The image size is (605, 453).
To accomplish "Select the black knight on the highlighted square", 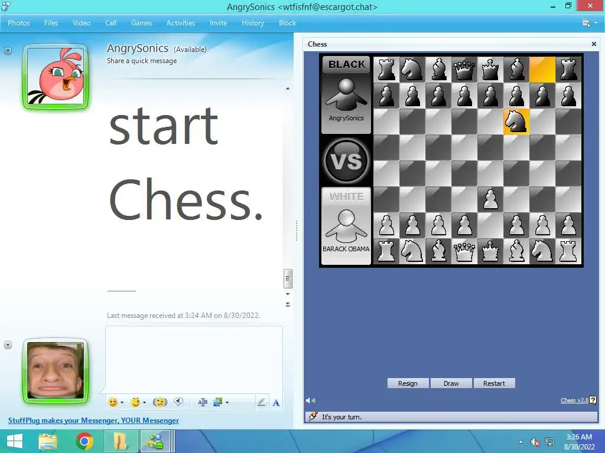I will click(x=516, y=122).
